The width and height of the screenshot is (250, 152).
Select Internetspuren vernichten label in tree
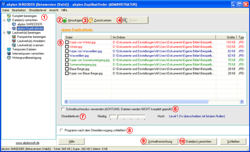coord(28,54)
